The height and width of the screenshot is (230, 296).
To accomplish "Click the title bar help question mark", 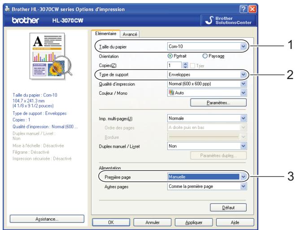I will point(244,9).
